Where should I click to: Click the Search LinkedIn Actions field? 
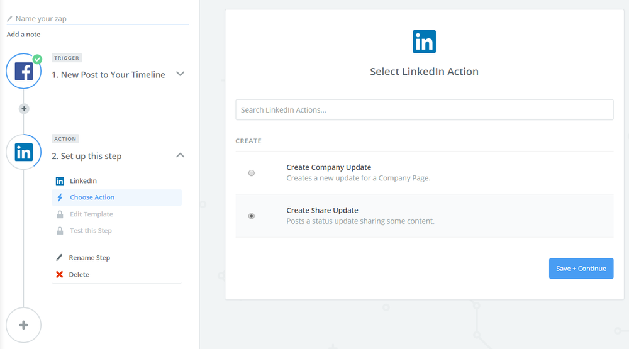click(424, 110)
